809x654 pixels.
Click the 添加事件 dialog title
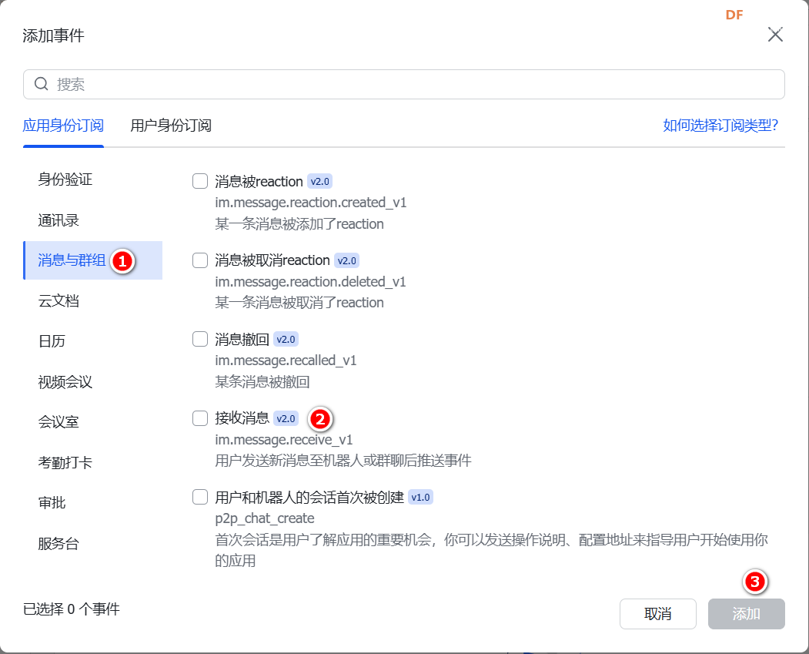(53, 35)
